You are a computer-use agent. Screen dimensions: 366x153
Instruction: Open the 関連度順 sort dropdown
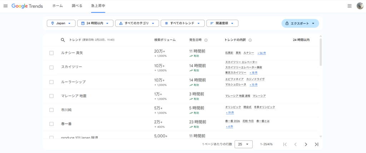[x=222, y=23]
